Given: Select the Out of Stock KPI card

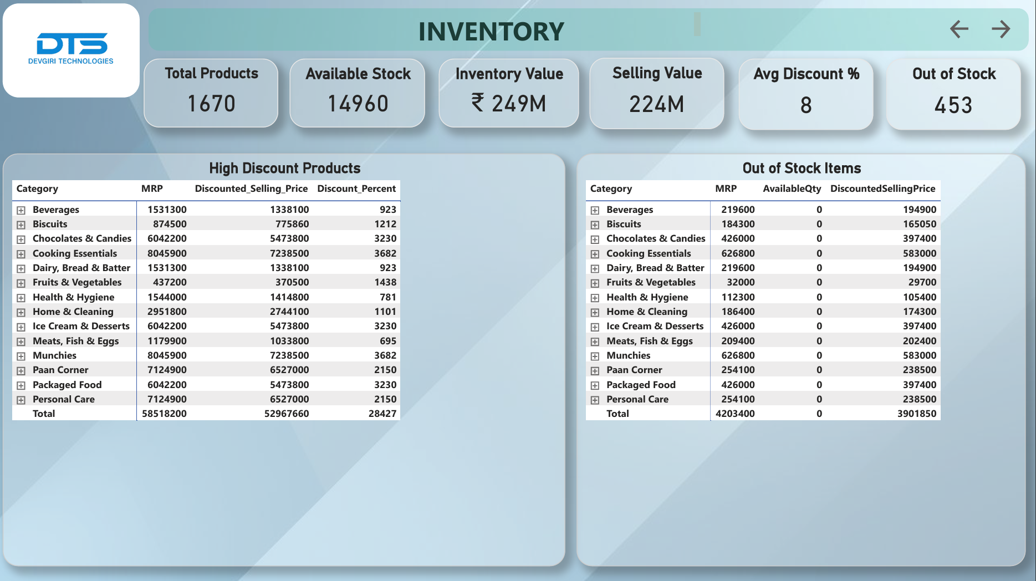Looking at the screenshot, I should click(x=953, y=94).
